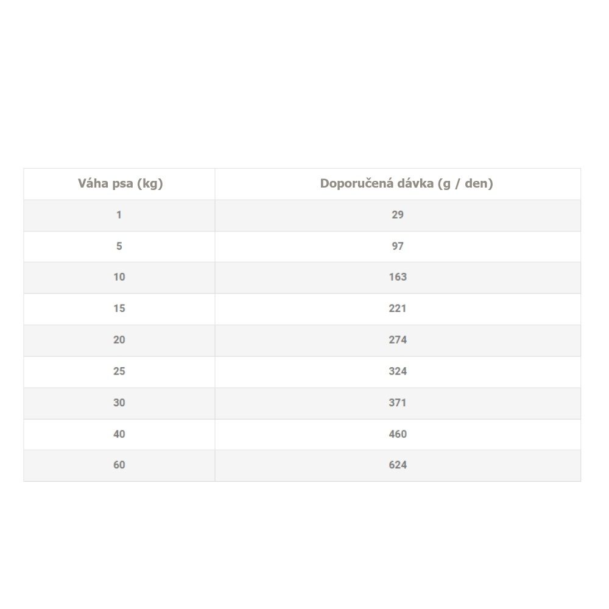Click the dose value 97
The image size is (609, 609).
coord(398,246)
